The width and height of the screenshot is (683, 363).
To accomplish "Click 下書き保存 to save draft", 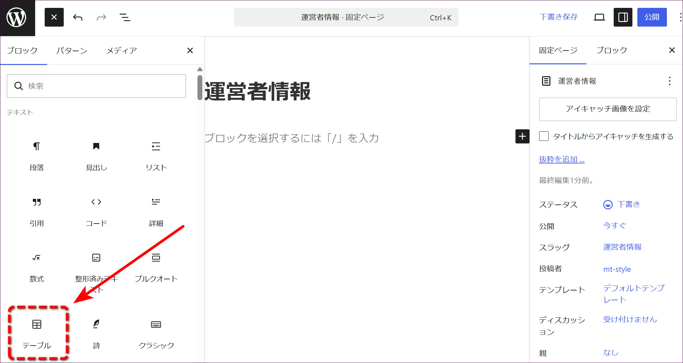I will point(558,17).
